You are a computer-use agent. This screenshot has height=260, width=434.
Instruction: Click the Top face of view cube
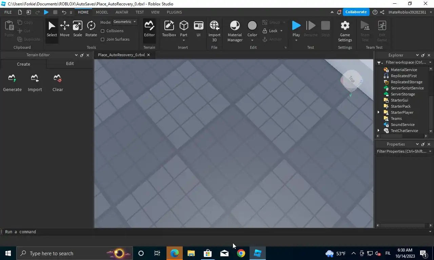[x=352, y=80]
